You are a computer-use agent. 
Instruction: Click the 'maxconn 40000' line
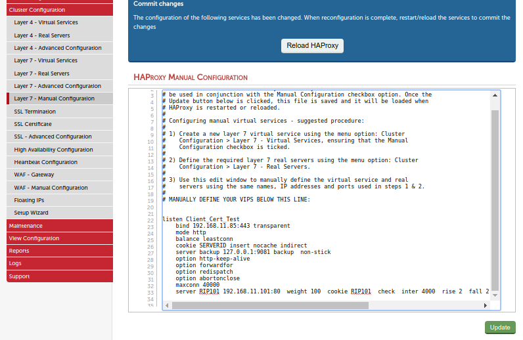(198, 285)
